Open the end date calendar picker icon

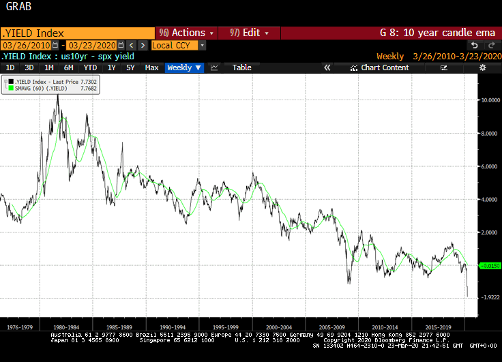(121, 45)
